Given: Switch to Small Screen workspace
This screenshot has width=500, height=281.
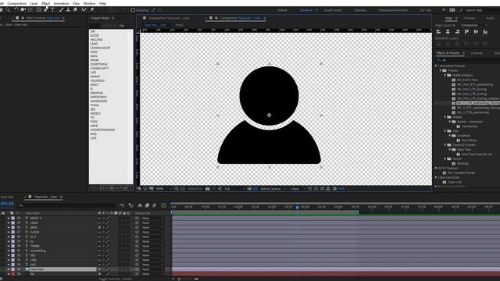Looking at the screenshot, I should [333, 10].
